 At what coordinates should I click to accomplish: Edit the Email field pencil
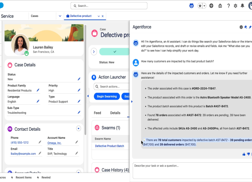[40, 153]
